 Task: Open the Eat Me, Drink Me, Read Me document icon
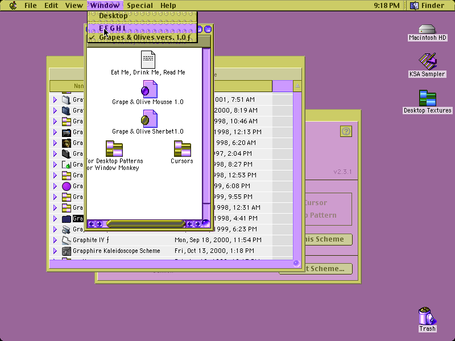(148, 60)
